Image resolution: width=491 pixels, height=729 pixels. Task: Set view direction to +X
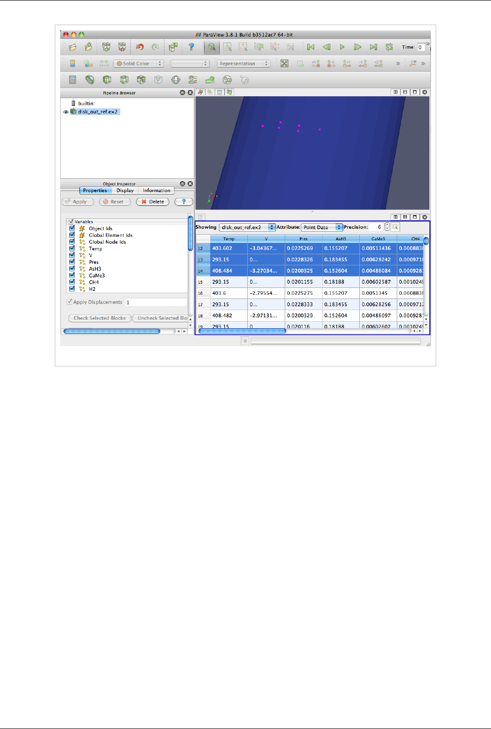(316, 64)
